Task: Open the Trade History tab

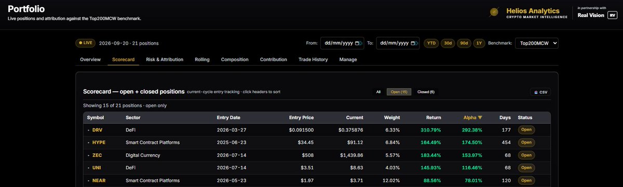Action: 313,60
